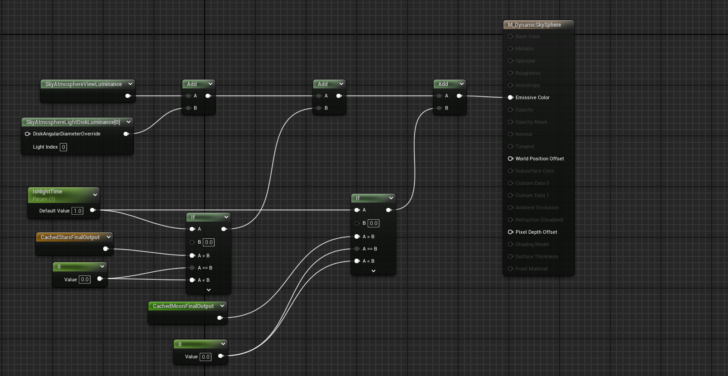Click lower If node output pin
728x376 pixels.
click(224, 229)
